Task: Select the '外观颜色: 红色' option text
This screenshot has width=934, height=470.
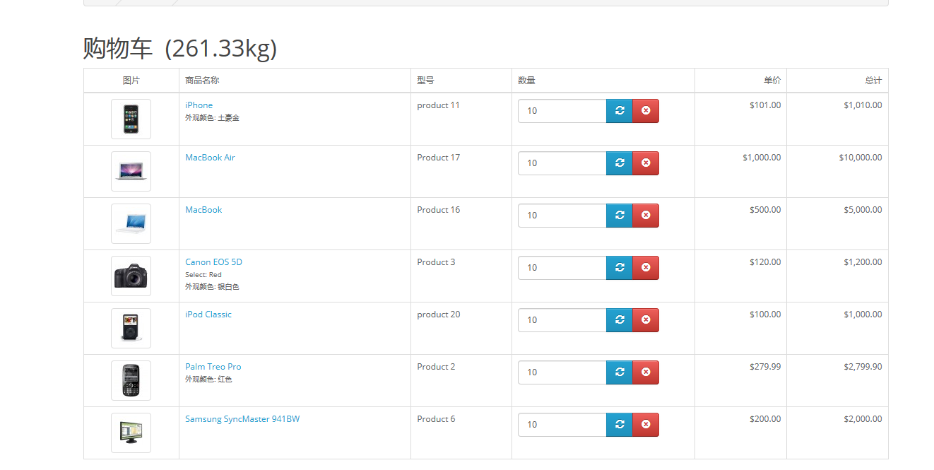Action: [x=208, y=380]
